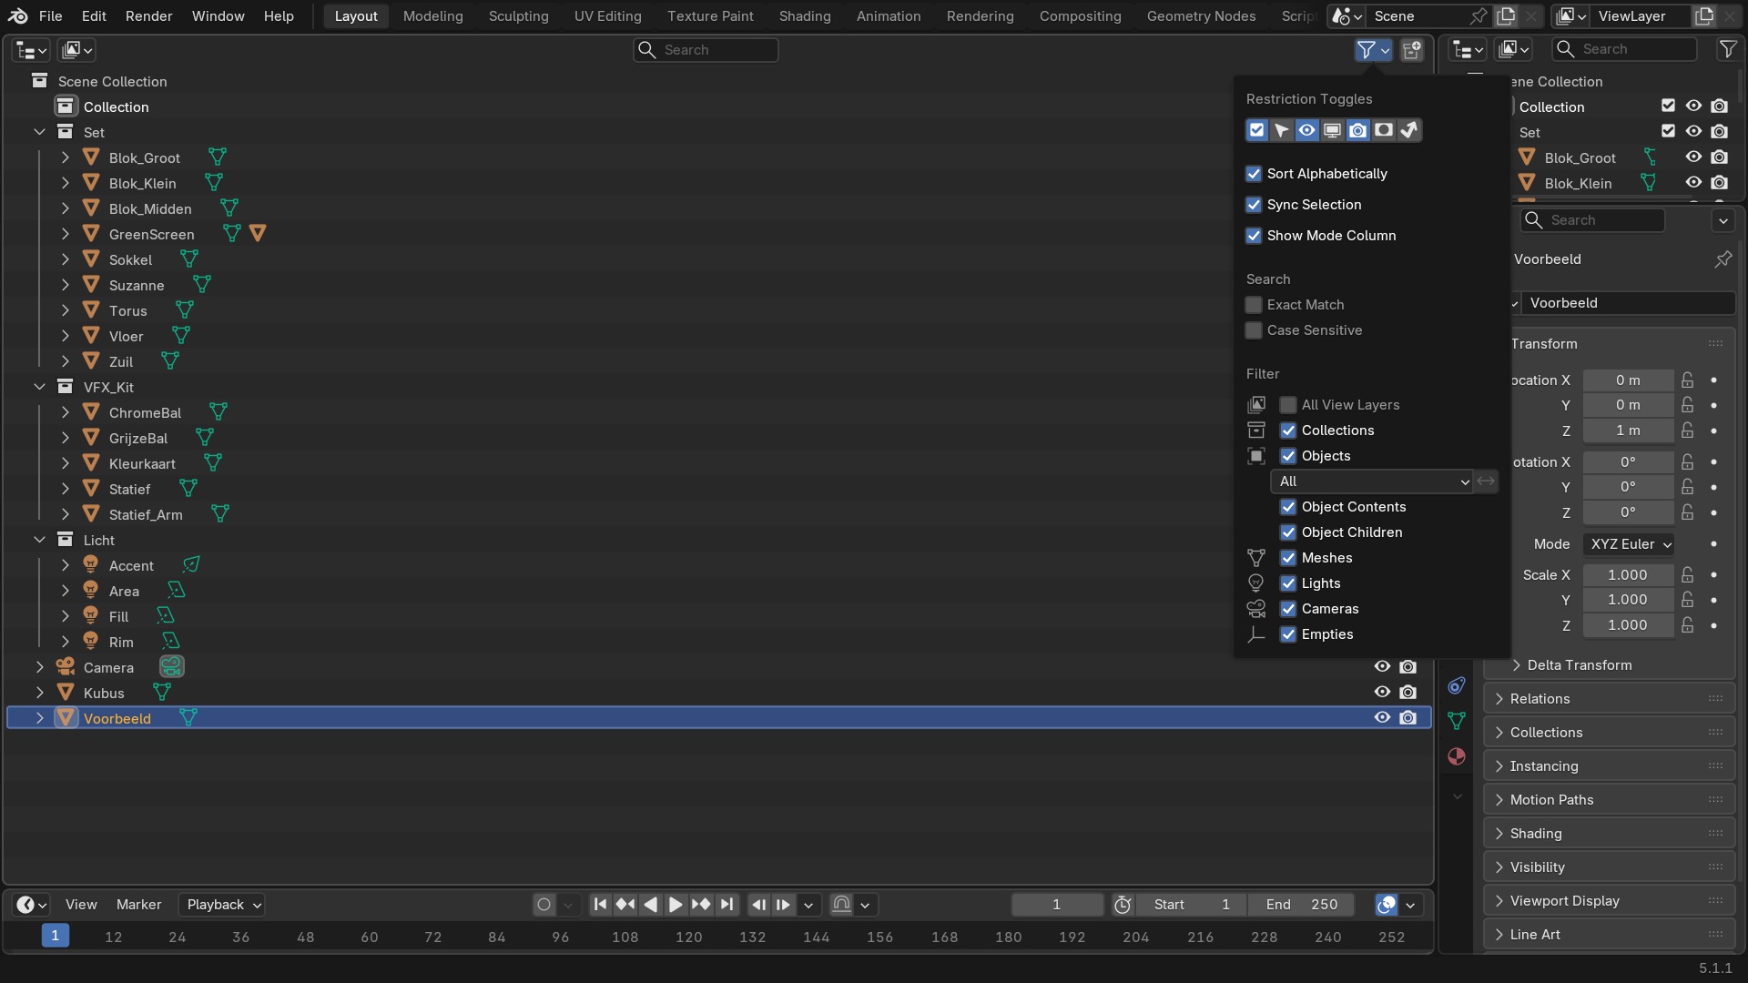
Task: Unlock Location X with the lock icon
Action: 1688,380
